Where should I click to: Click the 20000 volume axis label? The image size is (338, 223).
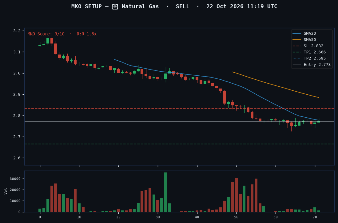tap(15, 190)
